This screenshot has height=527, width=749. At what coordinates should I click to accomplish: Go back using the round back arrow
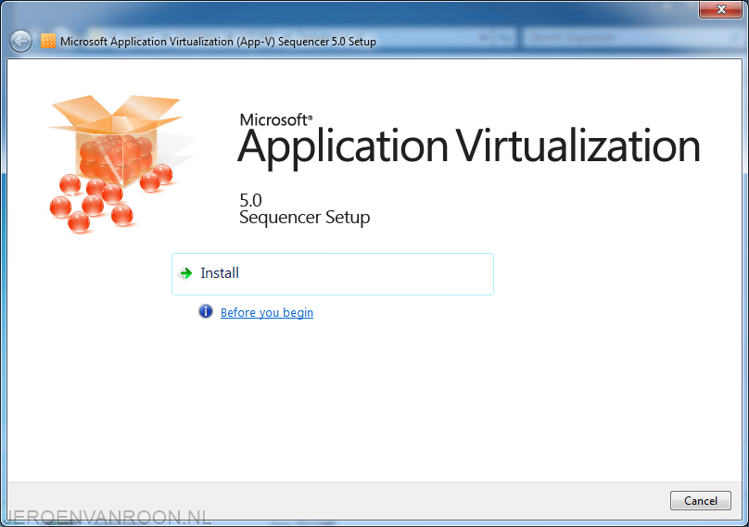pyautogui.click(x=20, y=42)
